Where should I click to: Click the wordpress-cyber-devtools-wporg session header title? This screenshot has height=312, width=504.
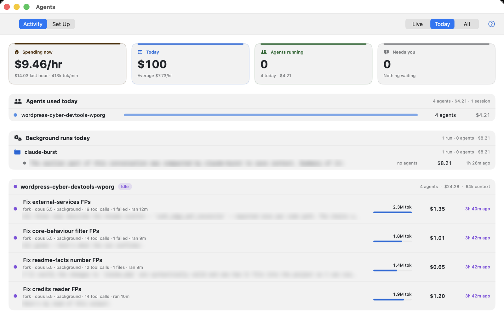[67, 187]
